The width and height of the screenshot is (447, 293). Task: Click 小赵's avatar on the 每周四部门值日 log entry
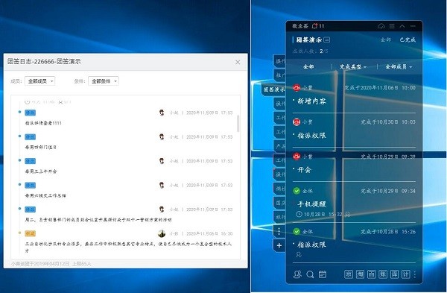coord(162,136)
